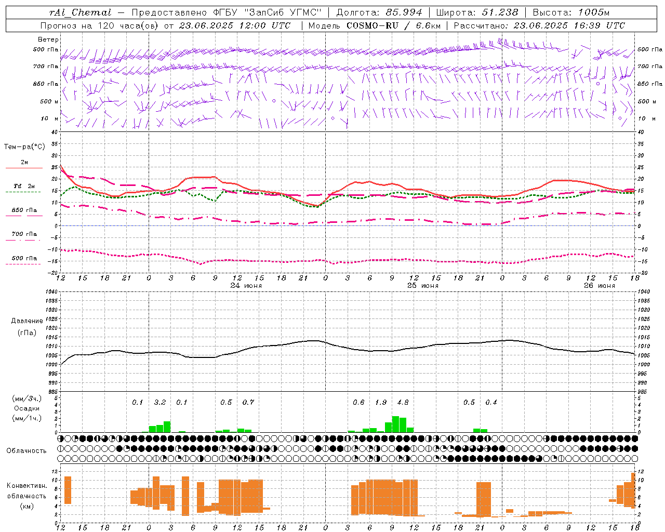Viewport: 665px width, 532px height.
Task: Click the 1.9 precipitation total value
Action: [x=381, y=403]
